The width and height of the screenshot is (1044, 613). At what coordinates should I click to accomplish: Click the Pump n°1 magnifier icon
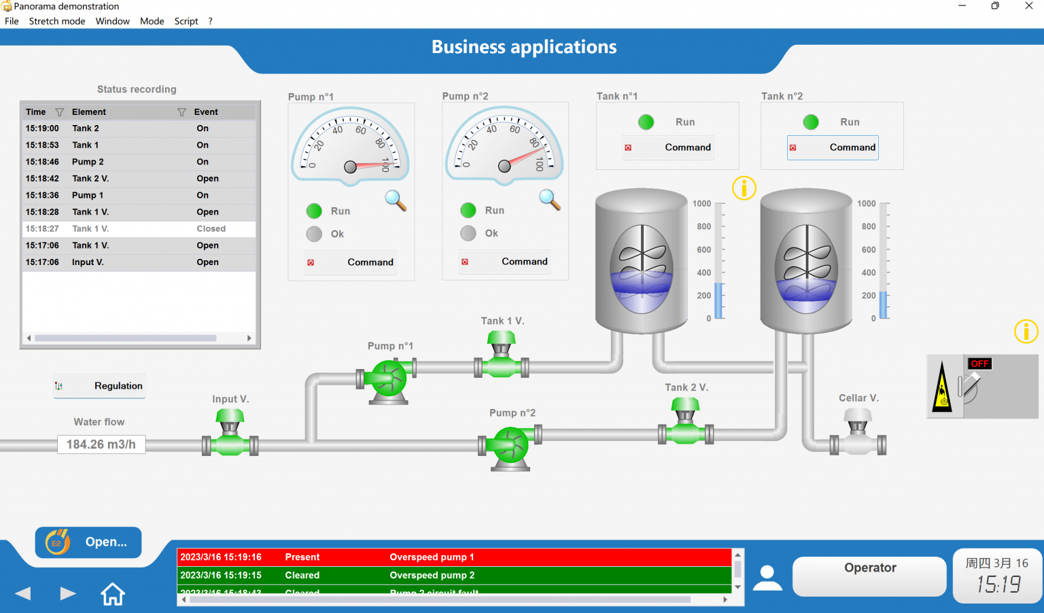click(395, 200)
